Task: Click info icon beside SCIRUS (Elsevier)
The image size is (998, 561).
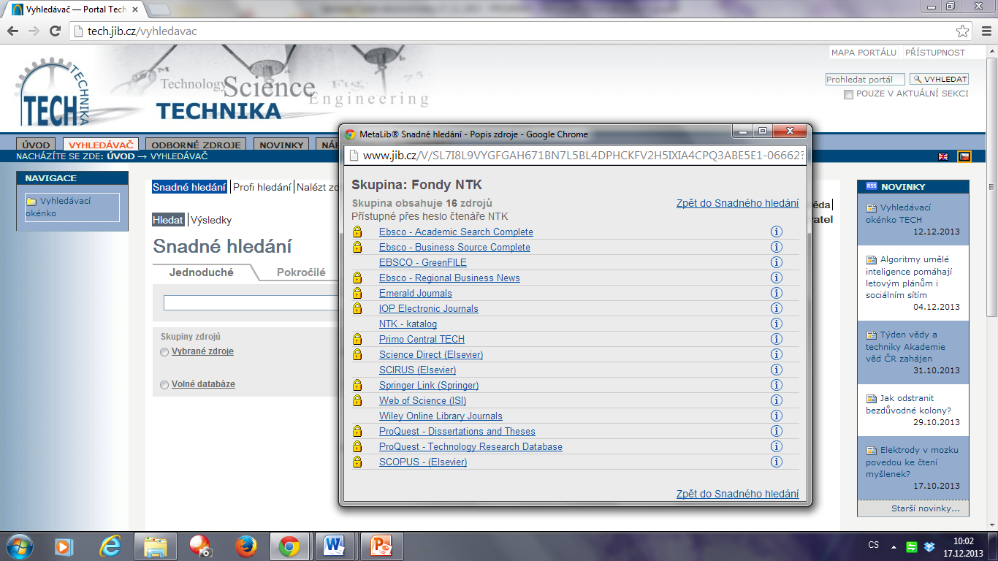Action: [776, 370]
